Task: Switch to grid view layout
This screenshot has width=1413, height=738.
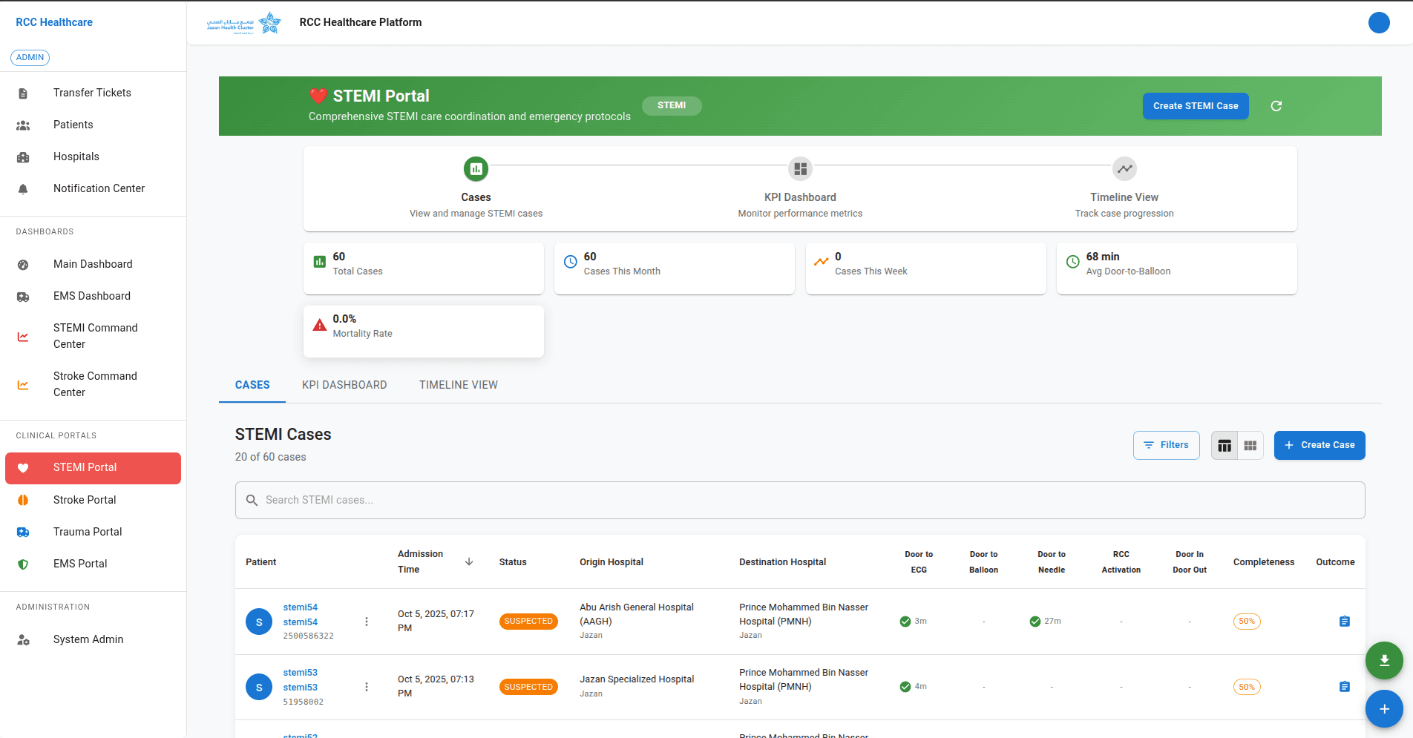Action: [1250, 445]
